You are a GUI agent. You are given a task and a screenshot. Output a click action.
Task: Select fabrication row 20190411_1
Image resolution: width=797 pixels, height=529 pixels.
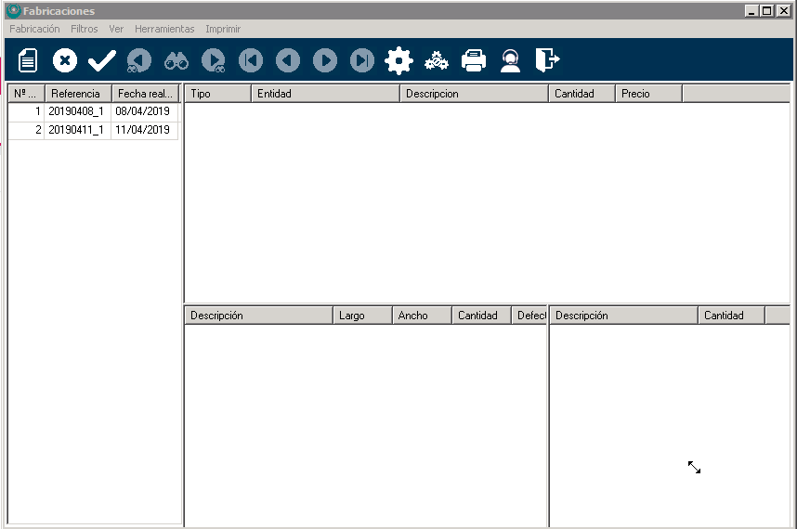(x=76, y=130)
